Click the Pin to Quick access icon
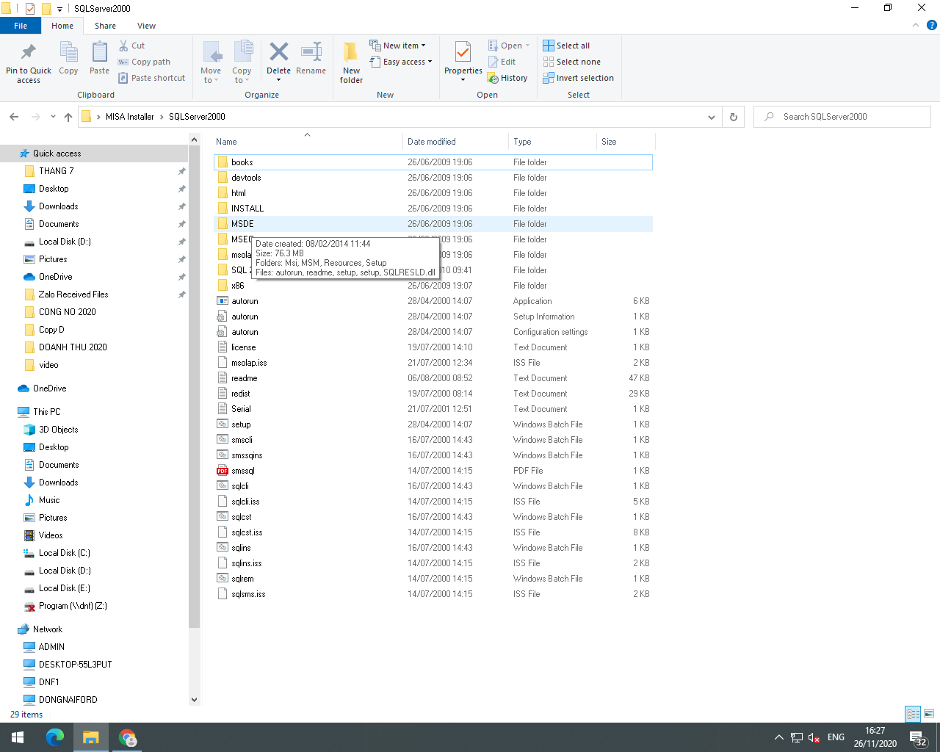This screenshot has height=752, width=940. coord(29,53)
